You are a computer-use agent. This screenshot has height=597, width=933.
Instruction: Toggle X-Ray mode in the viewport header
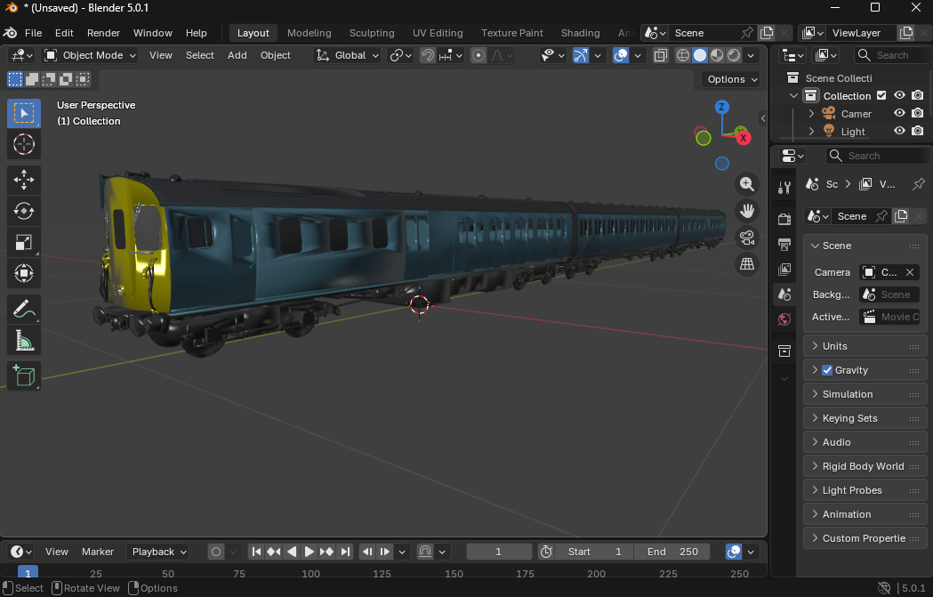pos(661,55)
